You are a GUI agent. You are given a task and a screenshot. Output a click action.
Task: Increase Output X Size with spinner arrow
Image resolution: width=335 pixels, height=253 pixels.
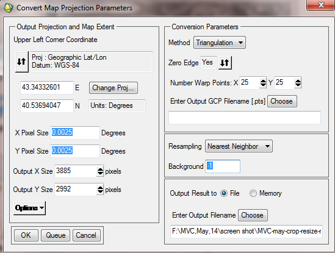100,169
